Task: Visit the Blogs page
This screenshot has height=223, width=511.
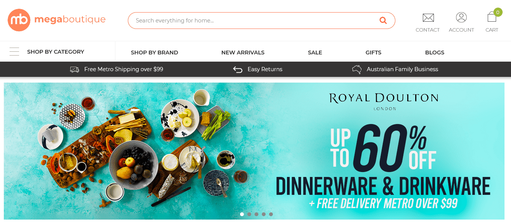Action: point(435,53)
